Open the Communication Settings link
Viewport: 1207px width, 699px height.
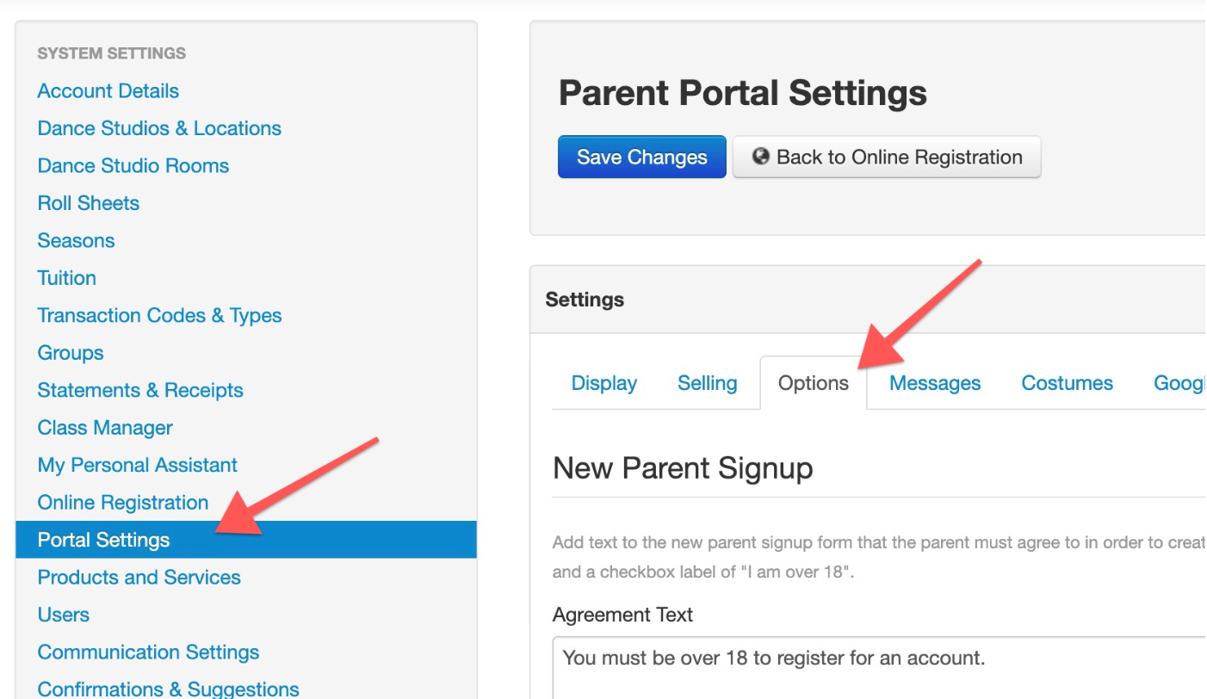[x=148, y=652]
